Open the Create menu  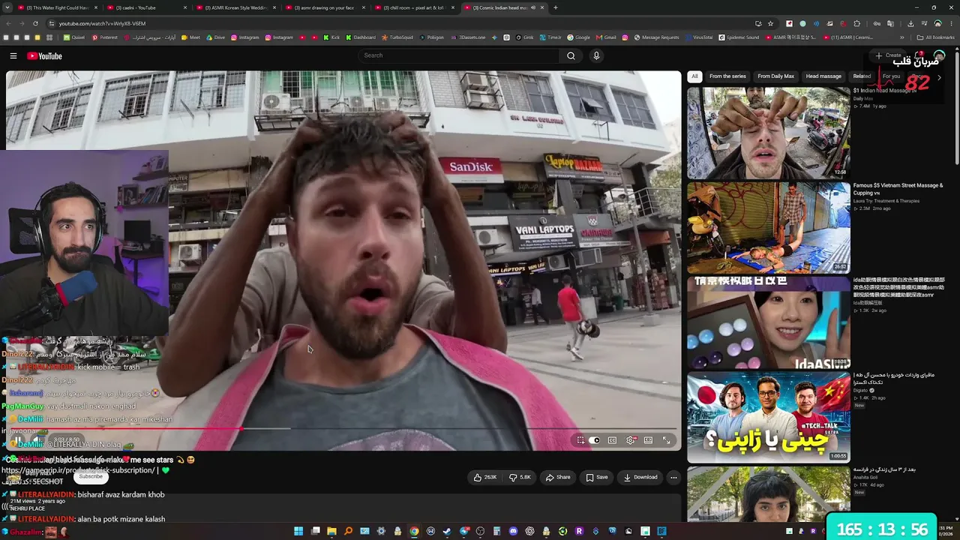[x=888, y=55]
